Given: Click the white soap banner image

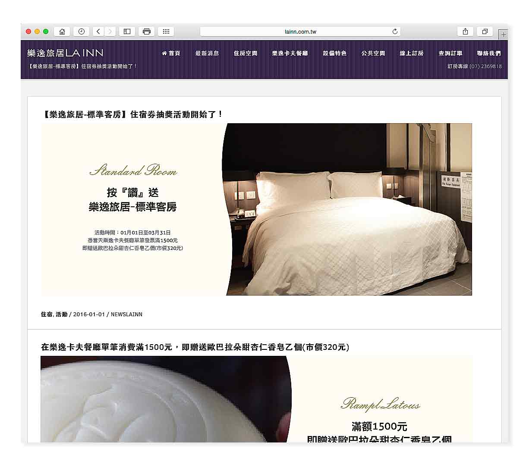Looking at the screenshot, I should pos(256,399).
